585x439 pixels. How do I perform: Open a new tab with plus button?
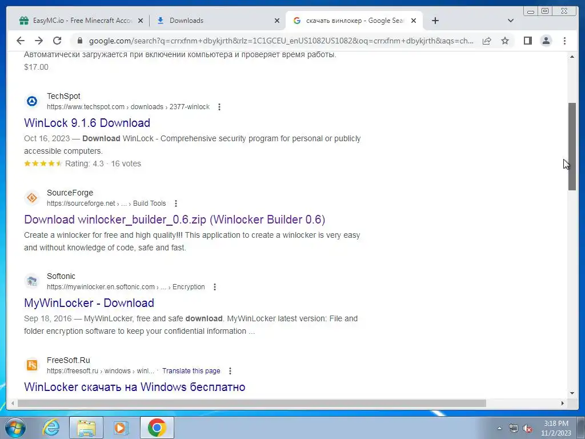(435, 21)
